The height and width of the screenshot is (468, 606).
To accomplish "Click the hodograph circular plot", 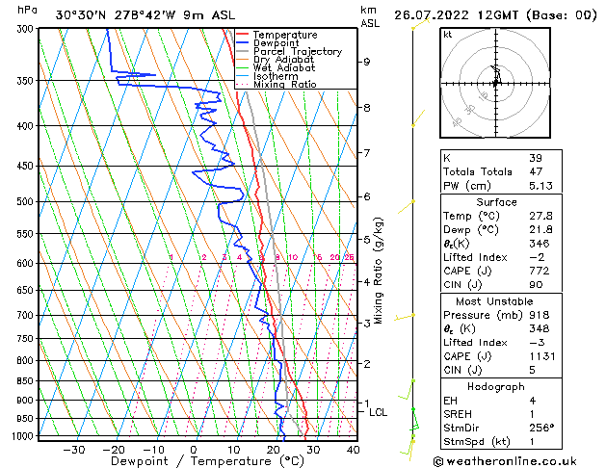I will pos(495,83).
